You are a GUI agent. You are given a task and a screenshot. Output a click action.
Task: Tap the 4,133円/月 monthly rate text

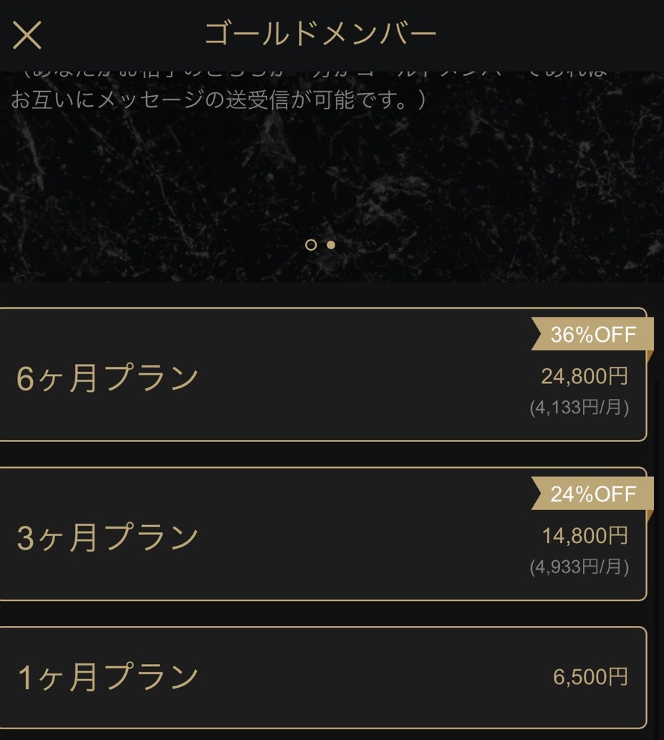[x=579, y=408]
